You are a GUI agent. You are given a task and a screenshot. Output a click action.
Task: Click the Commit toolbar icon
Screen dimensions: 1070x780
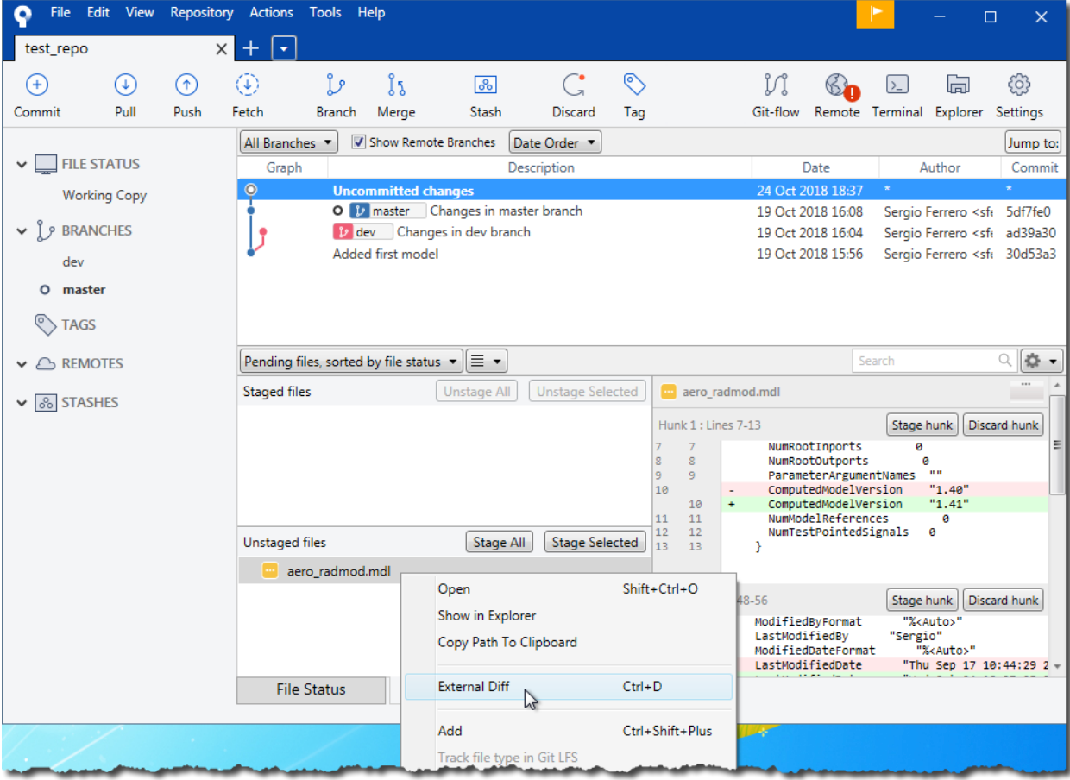[37, 85]
